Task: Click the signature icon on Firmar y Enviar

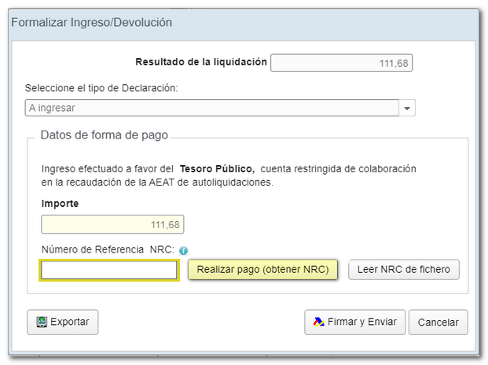Action: (318, 322)
